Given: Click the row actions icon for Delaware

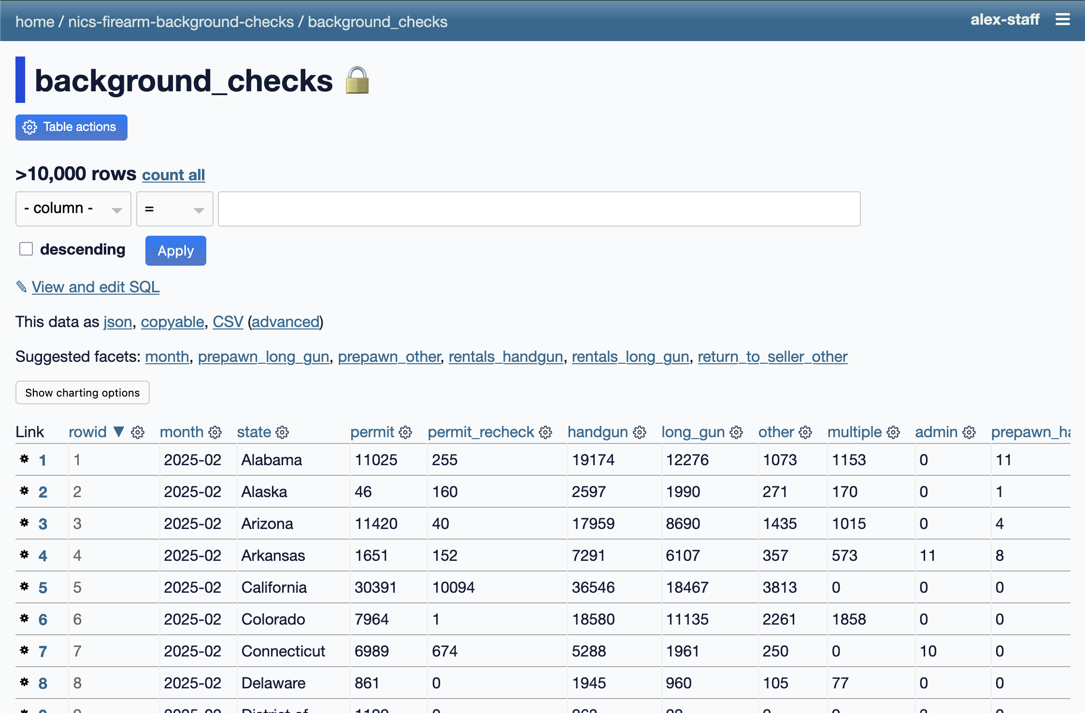Looking at the screenshot, I should click(24, 682).
